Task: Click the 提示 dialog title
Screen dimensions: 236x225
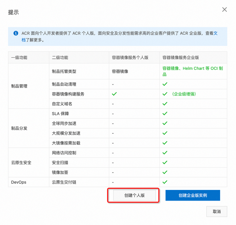Action: pyautogui.click(x=13, y=12)
